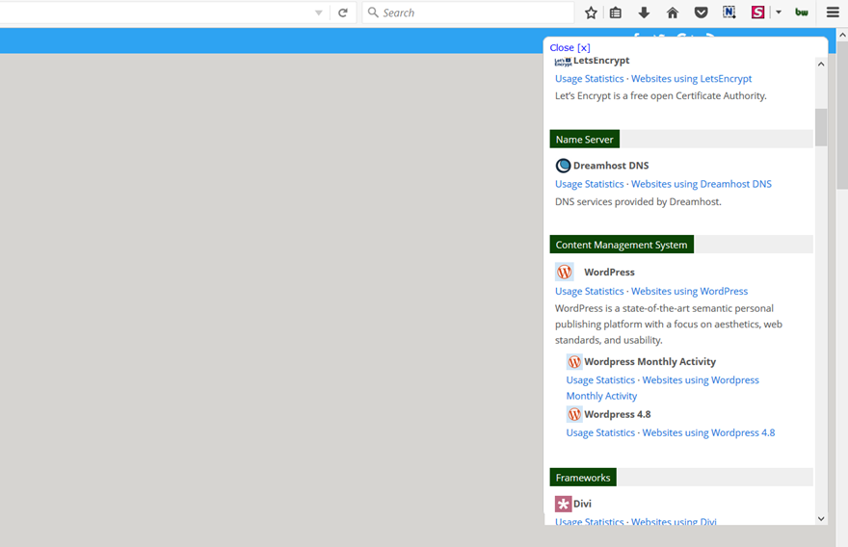The height and width of the screenshot is (547, 848).
Task: Click the N extension icon
Action: [729, 12]
